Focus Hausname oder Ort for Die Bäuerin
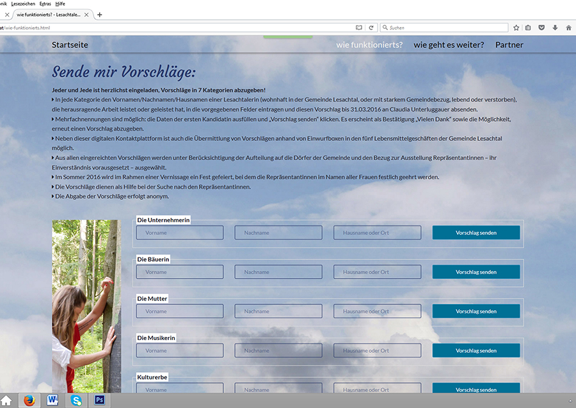 pos(377,272)
